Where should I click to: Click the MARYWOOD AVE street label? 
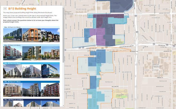(x=160, y=86)
